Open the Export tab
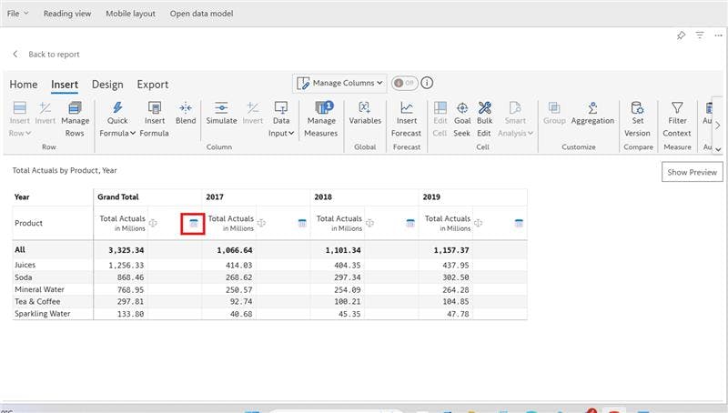This screenshot has width=728, height=413. pos(152,85)
